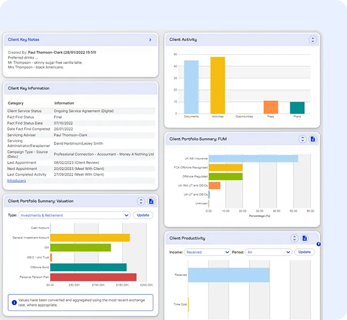Open the Client Key Notes arrow
This screenshot has width=347, height=320.
click(150, 40)
